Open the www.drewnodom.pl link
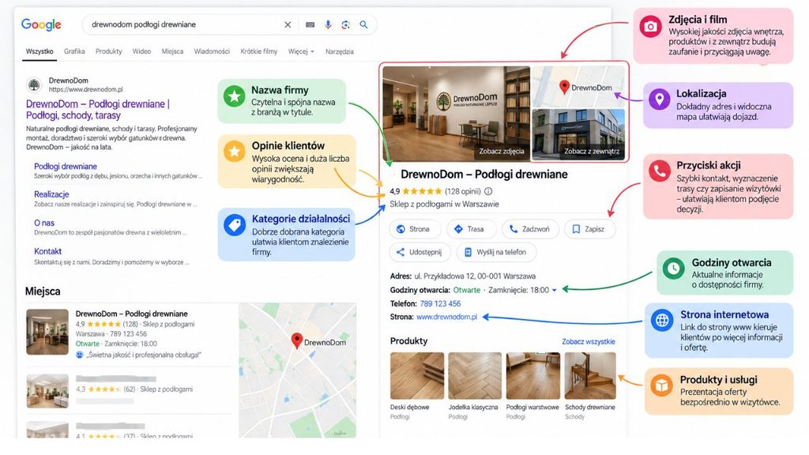This screenshot has width=809, height=455. [x=447, y=317]
